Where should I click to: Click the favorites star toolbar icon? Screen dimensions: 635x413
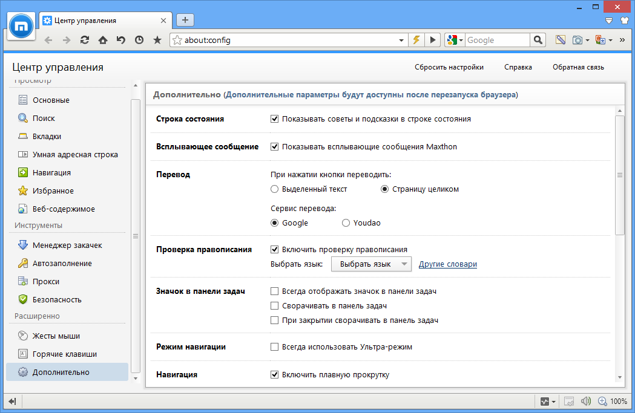tap(157, 40)
